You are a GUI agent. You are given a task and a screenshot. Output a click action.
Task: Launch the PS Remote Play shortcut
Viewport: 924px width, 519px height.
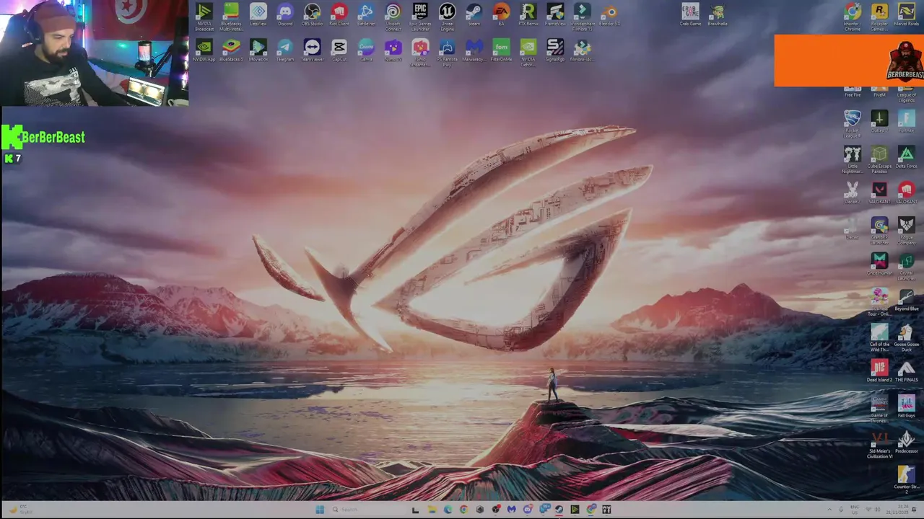point(447,53)
